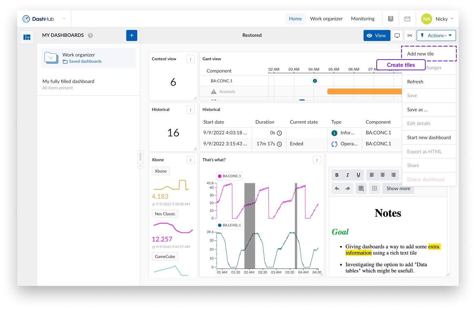Click the plus button to add dashboard
Viewport: 476px width, 310px height.
click(x=132, y=35)
